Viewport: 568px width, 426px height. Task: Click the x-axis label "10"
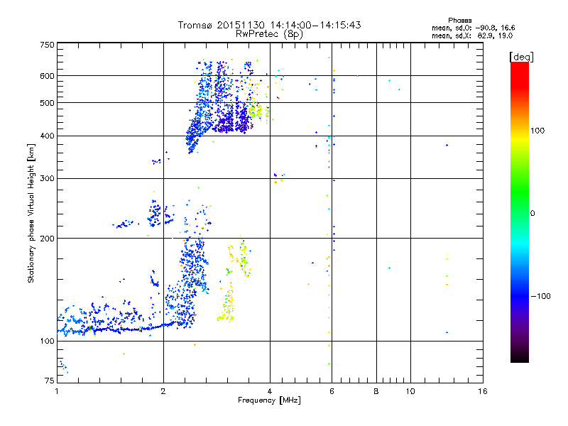(x=410, y=391)
